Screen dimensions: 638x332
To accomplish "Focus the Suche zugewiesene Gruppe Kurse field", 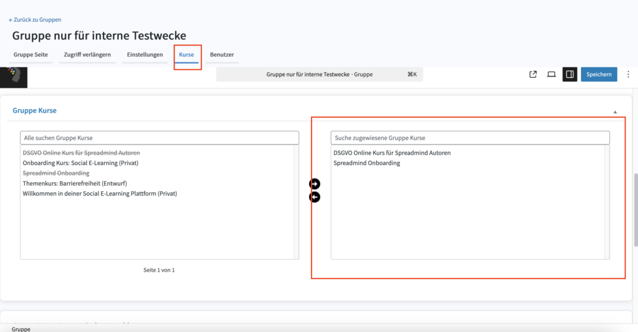I will tap(470, 138).
